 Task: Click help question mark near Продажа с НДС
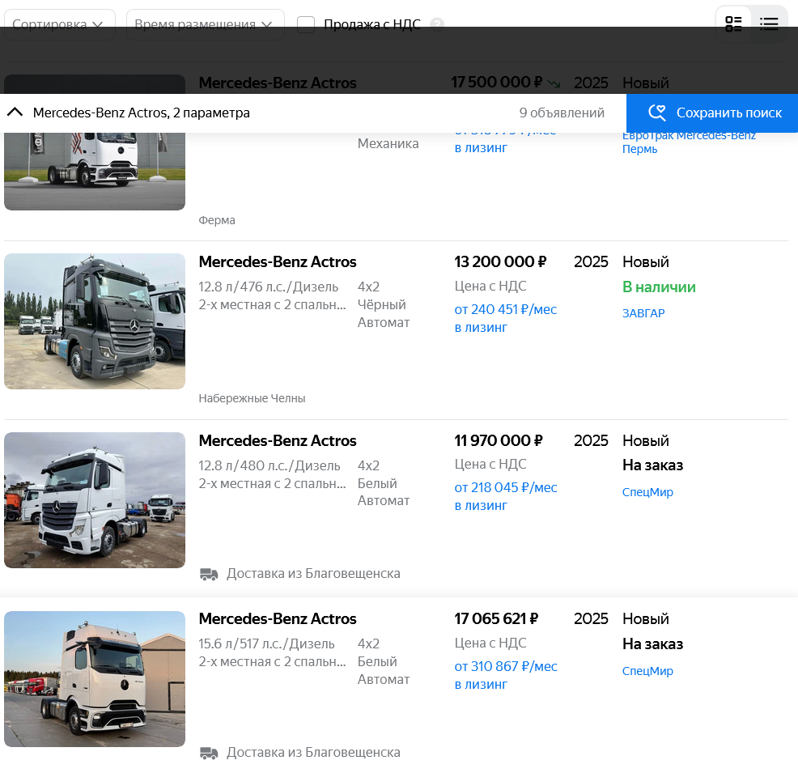tap(437, 24)
